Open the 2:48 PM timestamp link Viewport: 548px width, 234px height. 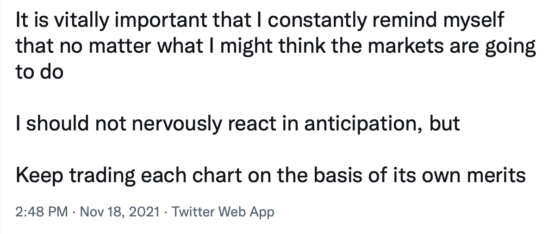[41, 212]
